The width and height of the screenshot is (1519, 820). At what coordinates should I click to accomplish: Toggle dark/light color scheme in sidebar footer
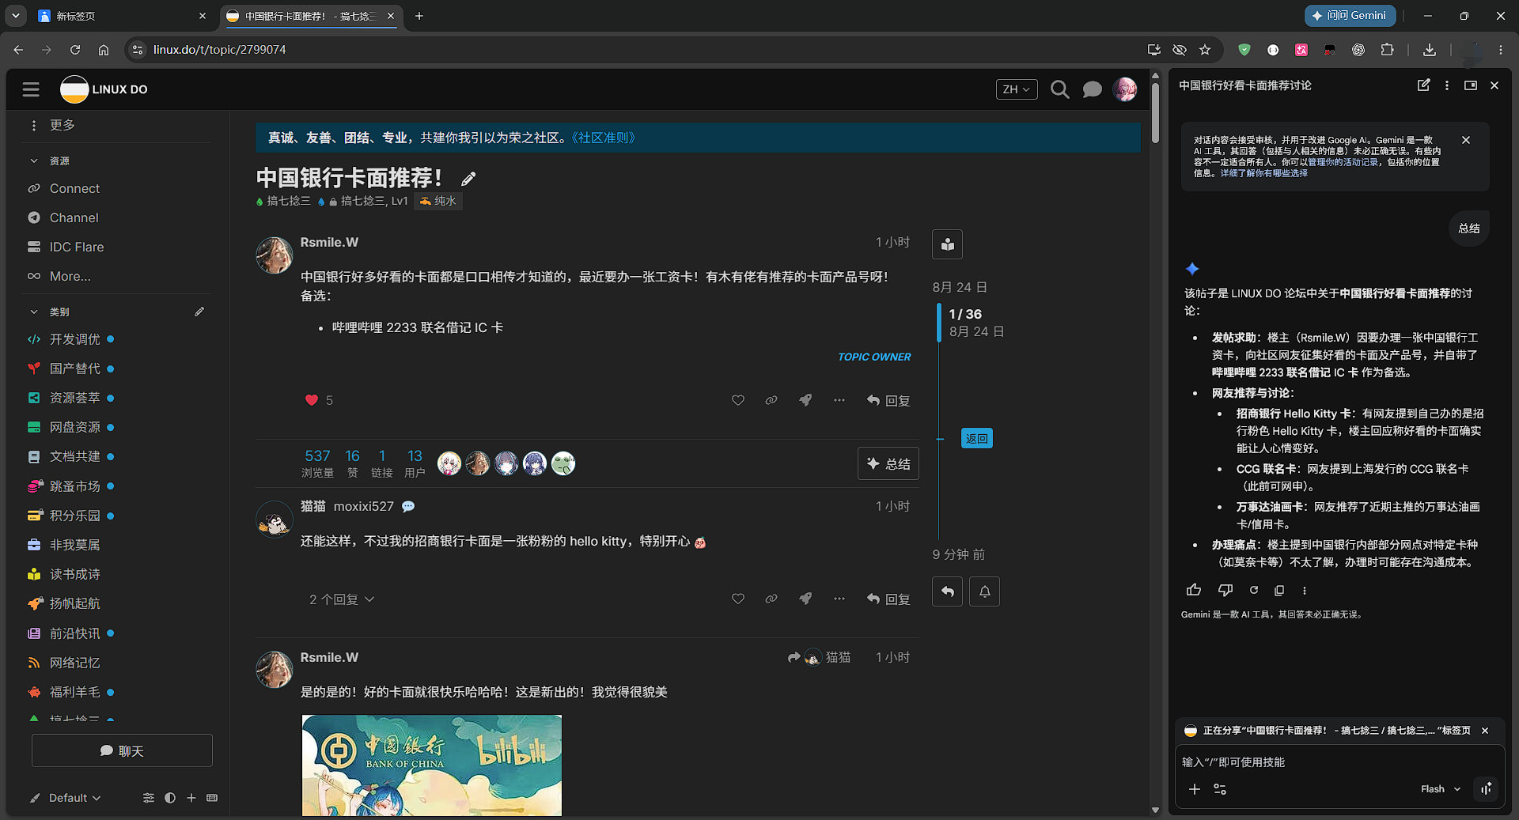pyautogui.click(x=170, y=798)
